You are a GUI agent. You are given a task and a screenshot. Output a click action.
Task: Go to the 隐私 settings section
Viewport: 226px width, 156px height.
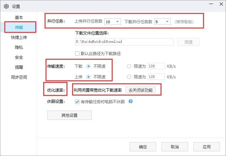tap(19, 47)
